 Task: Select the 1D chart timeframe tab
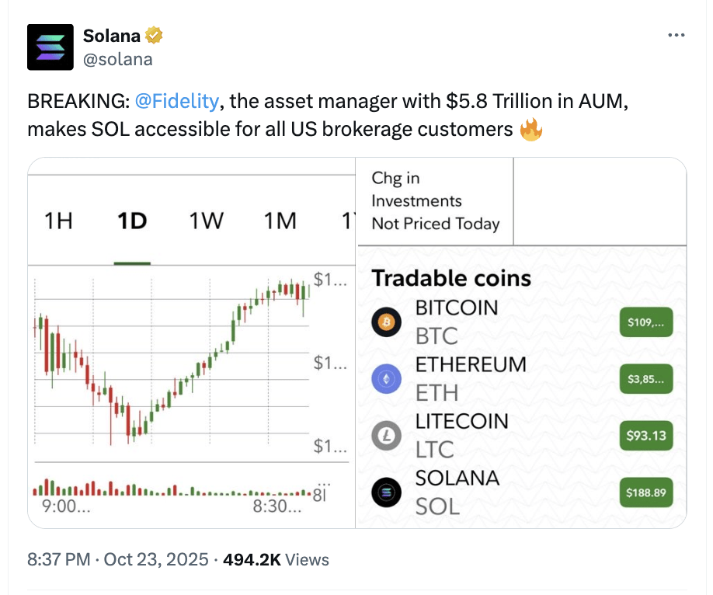pyautogui.click(x=132, y=221)
